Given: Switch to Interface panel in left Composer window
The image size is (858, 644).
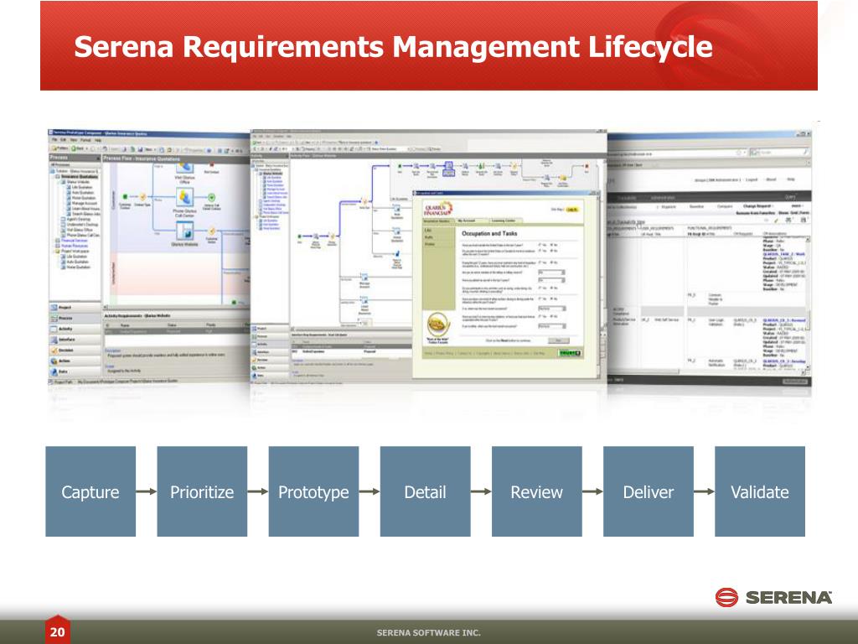Looking at the screenshot, I should point(75,340).
